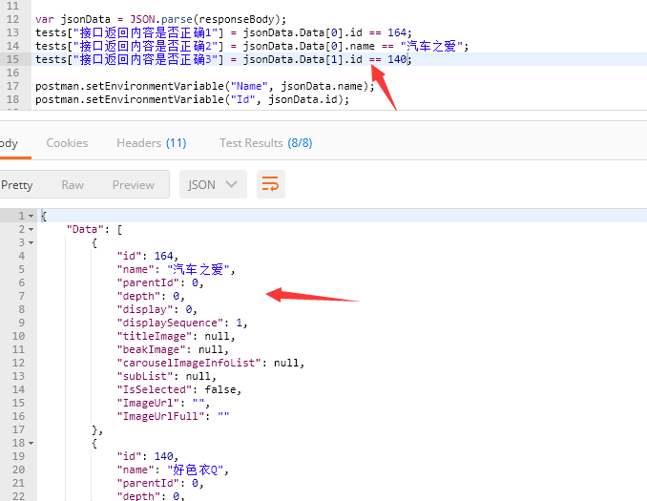Click line 12 JSON.parse(responseBody) statement
This screenshot has width=647, height=501.
coord(160,19)
